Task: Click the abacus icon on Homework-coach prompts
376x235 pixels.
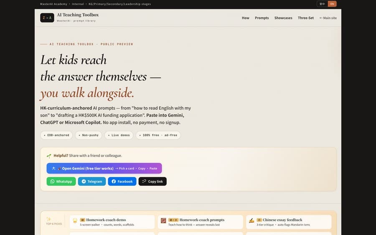Action: tap(163, 221)
